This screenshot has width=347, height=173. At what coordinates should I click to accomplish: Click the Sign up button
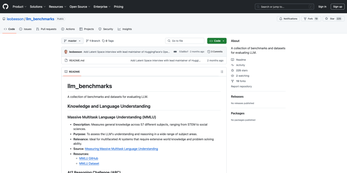point(337,7)
